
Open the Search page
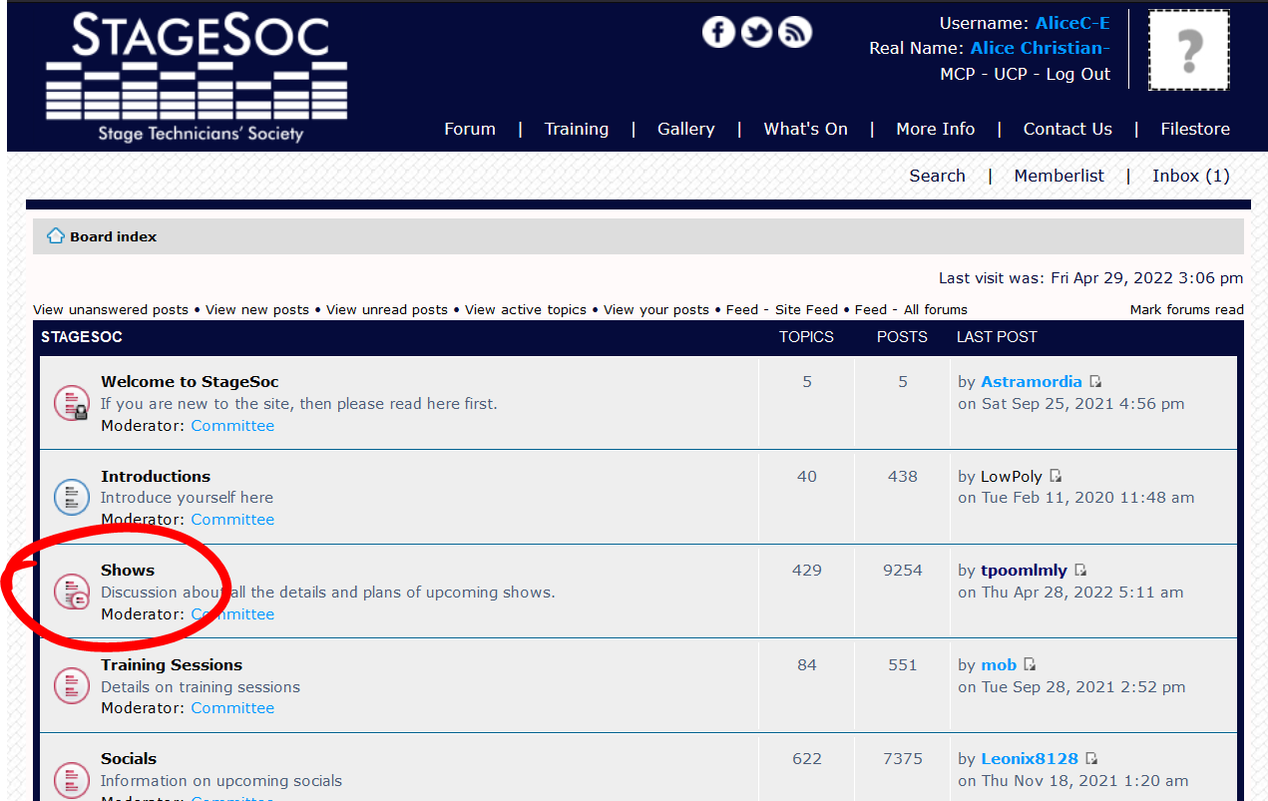tap(937, 176)
